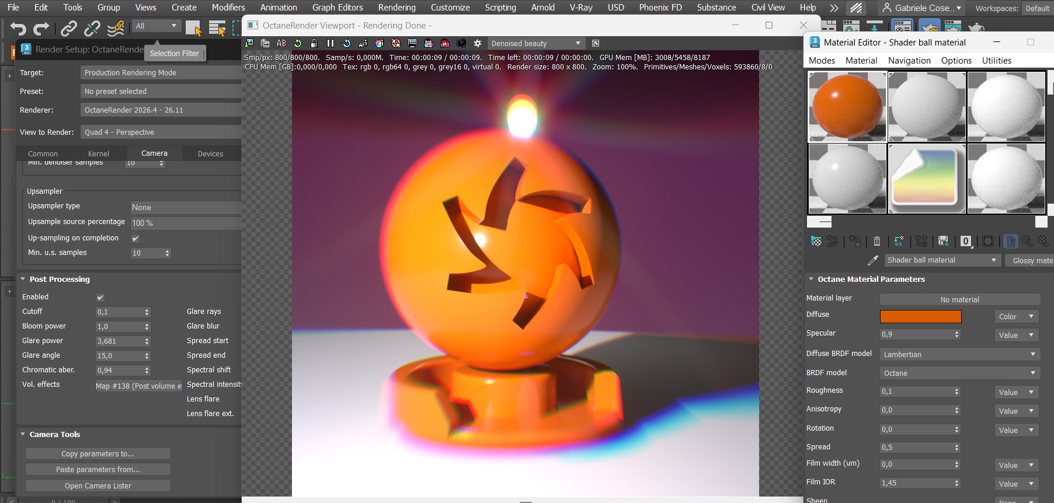Screen dimensions: 1054x503
Task: Collapse the Post Processing rollout
Action: (23, 279)
